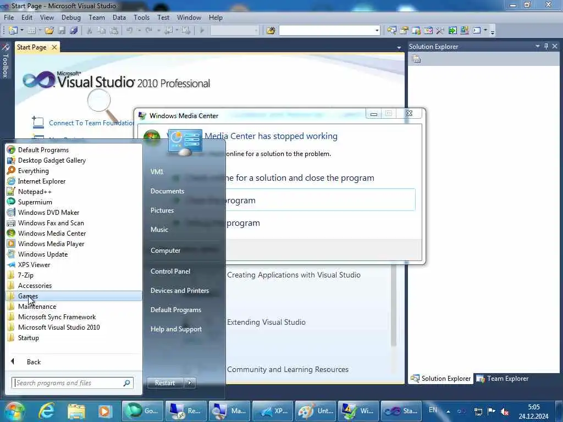Click the New Project toolbar icon

pyautogui.click(x=13, y=31)
